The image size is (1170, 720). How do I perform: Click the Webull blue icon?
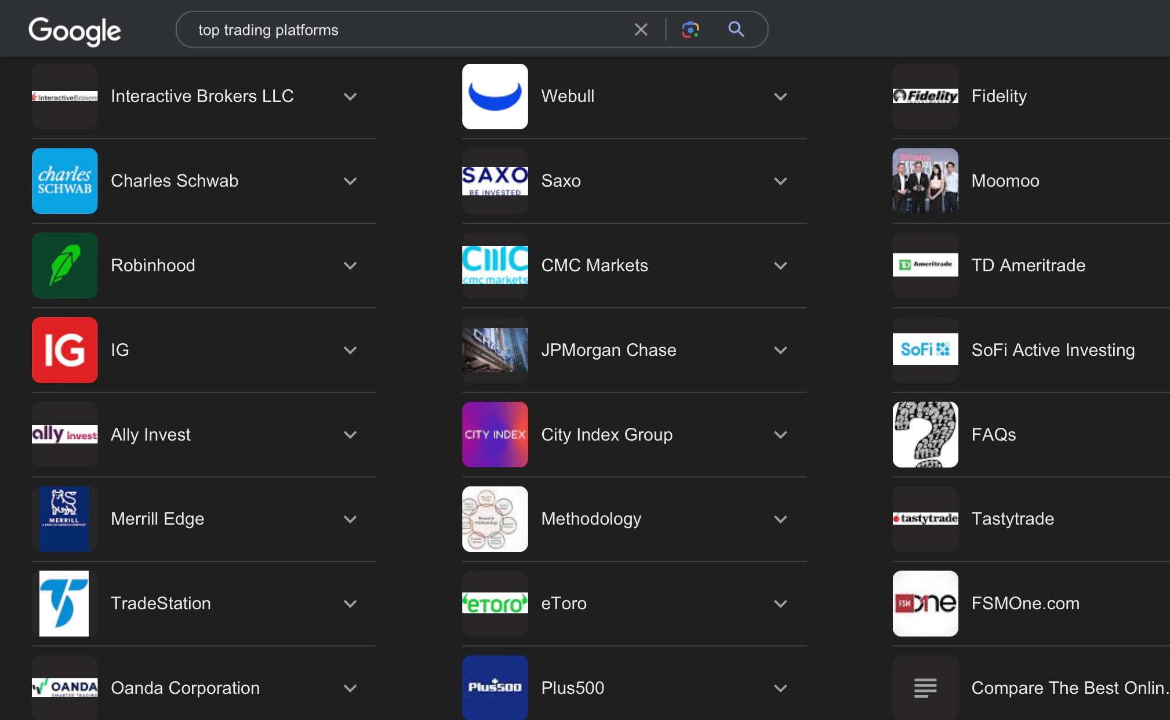point(495,96)
